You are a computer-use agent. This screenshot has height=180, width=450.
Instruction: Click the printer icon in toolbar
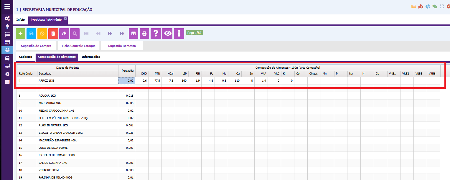tap(144, 34)
